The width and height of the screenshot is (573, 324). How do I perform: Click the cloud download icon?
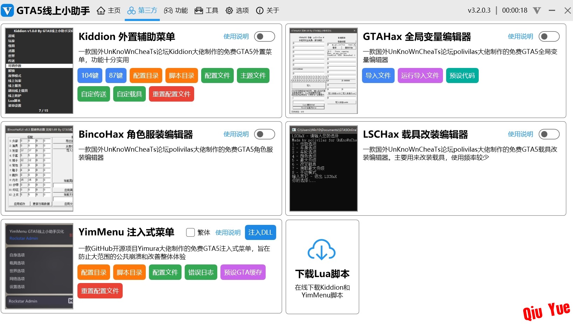pos(322,249)
